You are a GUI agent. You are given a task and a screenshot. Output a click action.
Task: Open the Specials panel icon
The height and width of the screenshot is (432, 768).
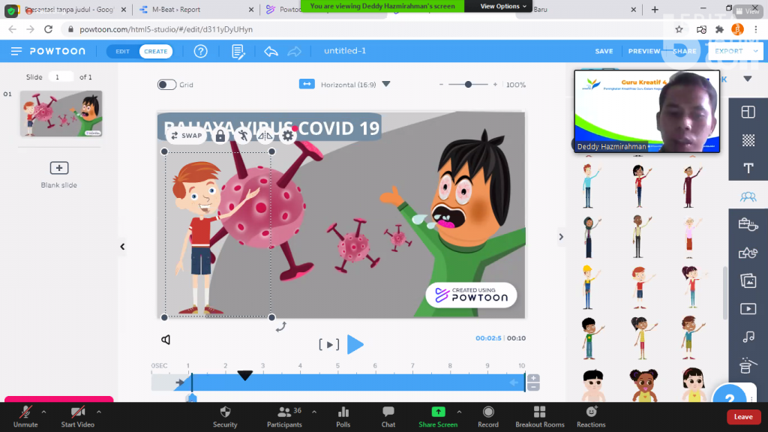(x=747, y=365)
